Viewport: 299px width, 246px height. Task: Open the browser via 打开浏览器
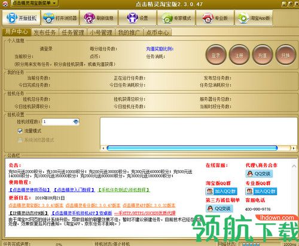click(x=60, y=18)
